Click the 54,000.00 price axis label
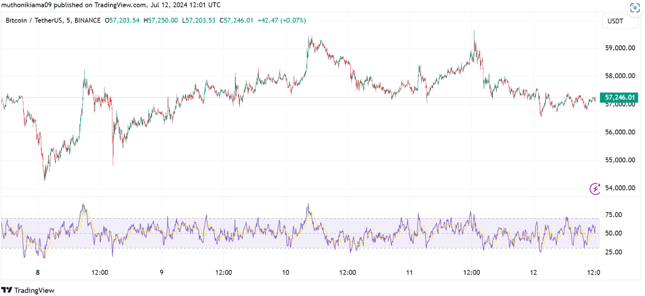645x296 pixels. (x=620, y=188)
